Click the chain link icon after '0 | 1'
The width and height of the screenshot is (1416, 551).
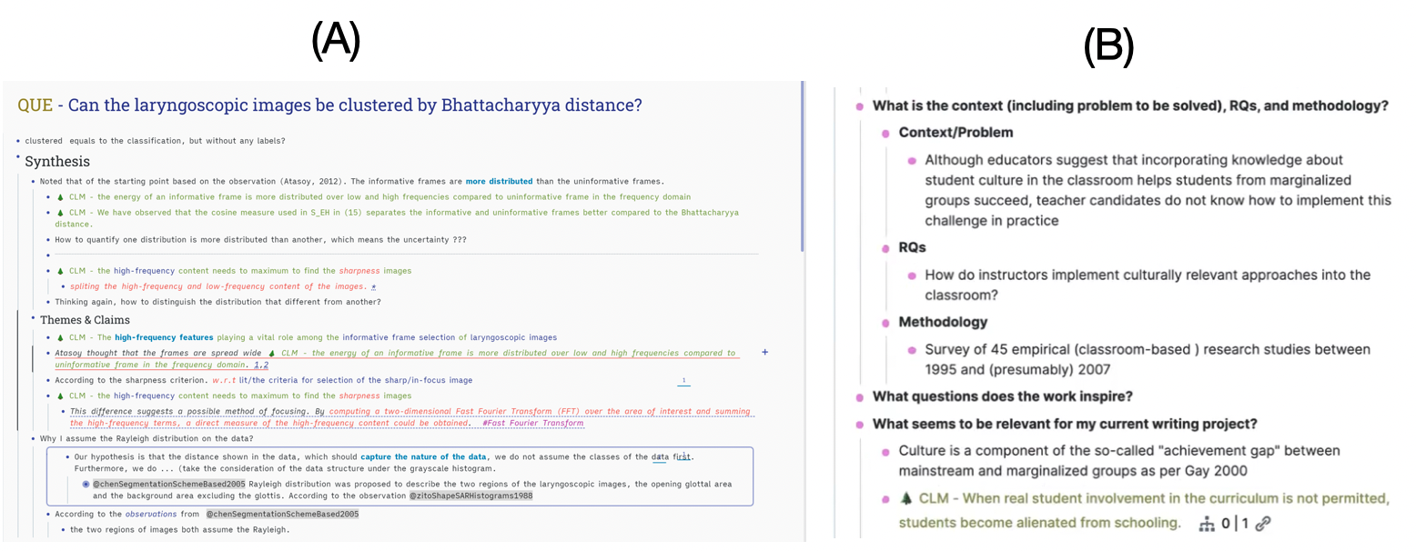pyautogui.click(x=1263, y=524)
